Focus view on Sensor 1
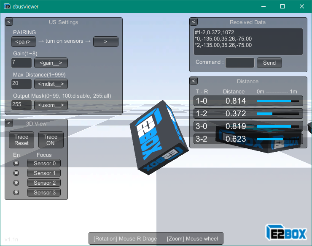Viewport: 312px width, 246px height. click(x=44, y=173)
